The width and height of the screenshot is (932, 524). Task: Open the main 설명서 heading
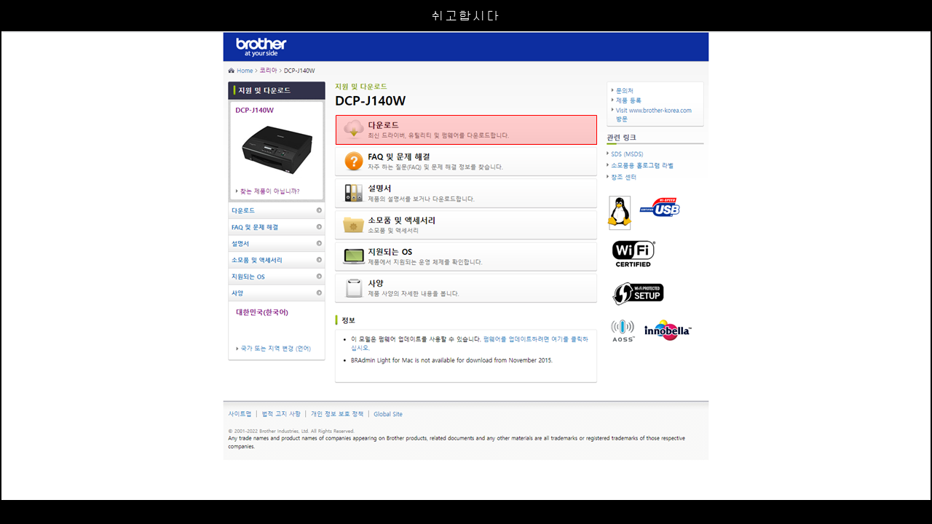tap(379, 188)
